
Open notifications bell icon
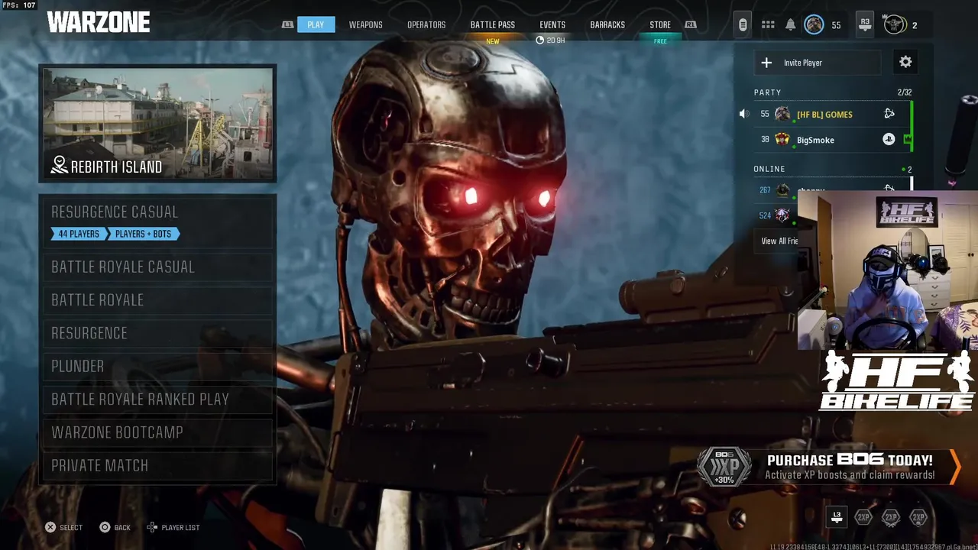coord(791,25)
